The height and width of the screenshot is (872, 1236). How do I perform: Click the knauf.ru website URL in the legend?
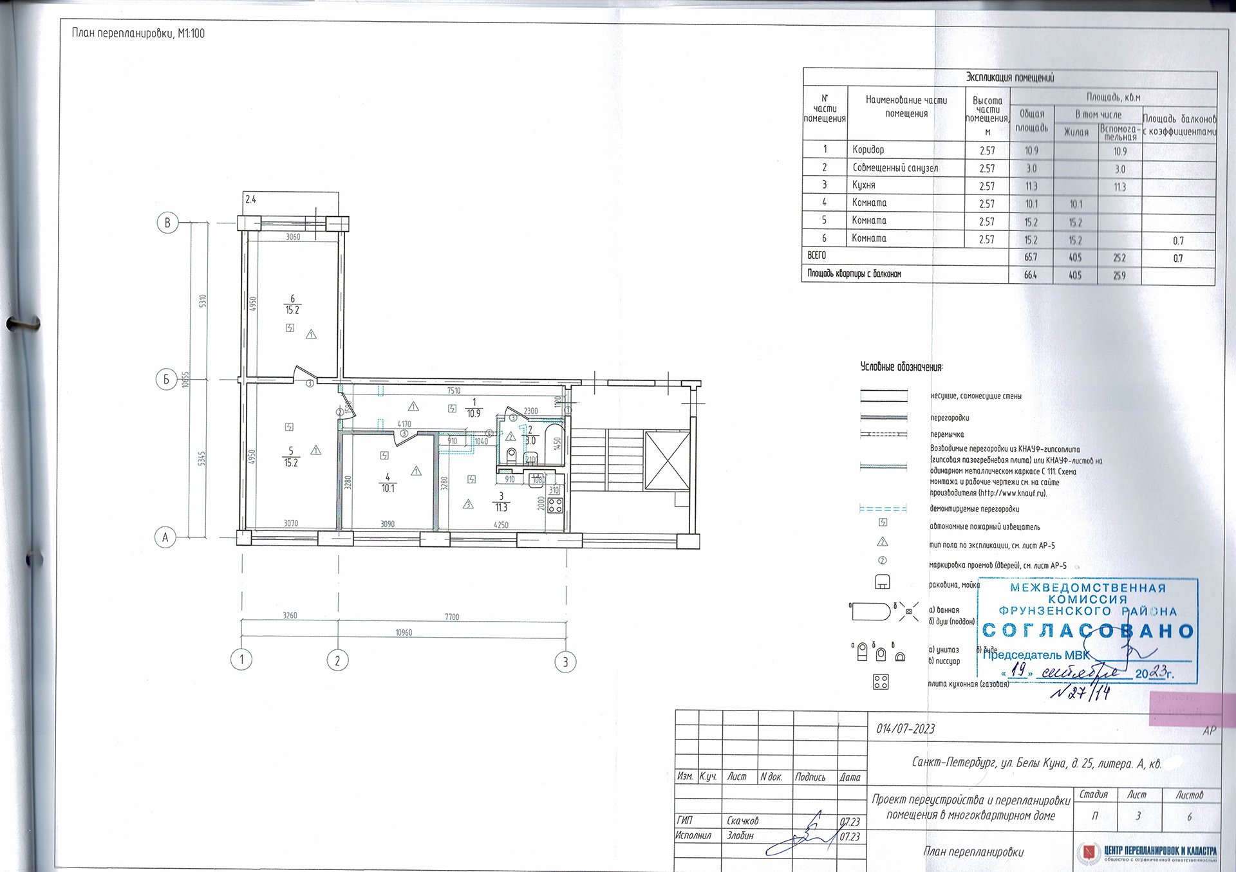[x=1012, y=494]
